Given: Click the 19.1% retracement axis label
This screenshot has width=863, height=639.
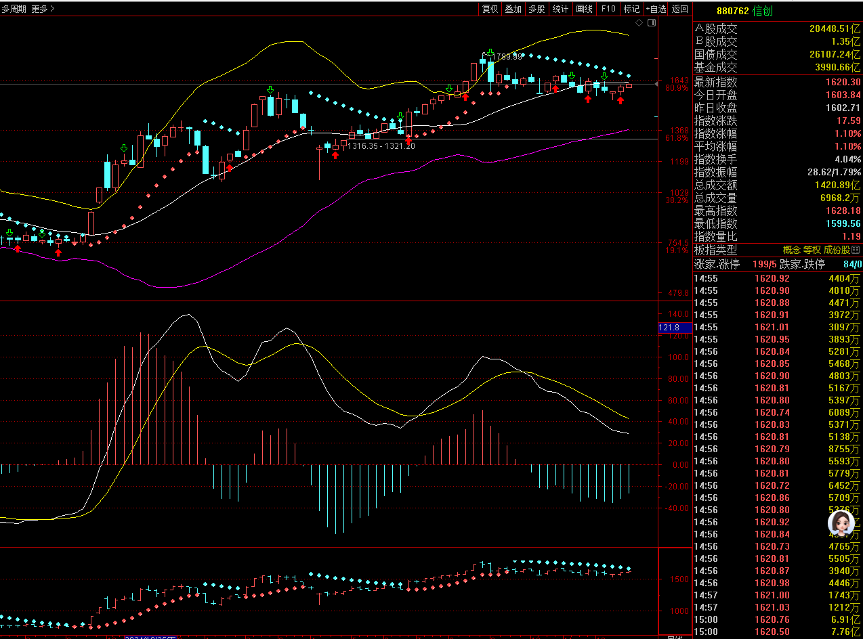Looking at the screenshot, I should point(677,250).
